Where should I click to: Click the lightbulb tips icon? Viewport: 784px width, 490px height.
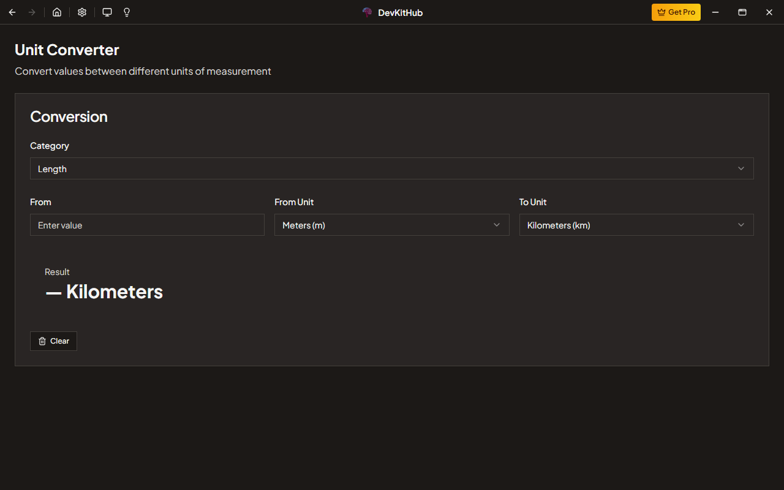pos(127,12)
